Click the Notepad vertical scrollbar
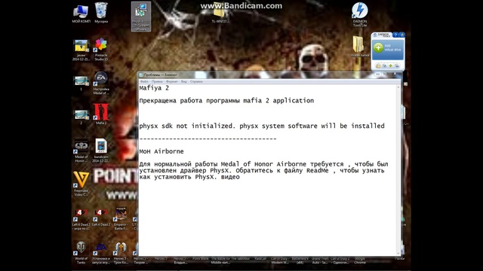Image resolution: width=483 pixels, height=271 pixels. pos(398,171)
